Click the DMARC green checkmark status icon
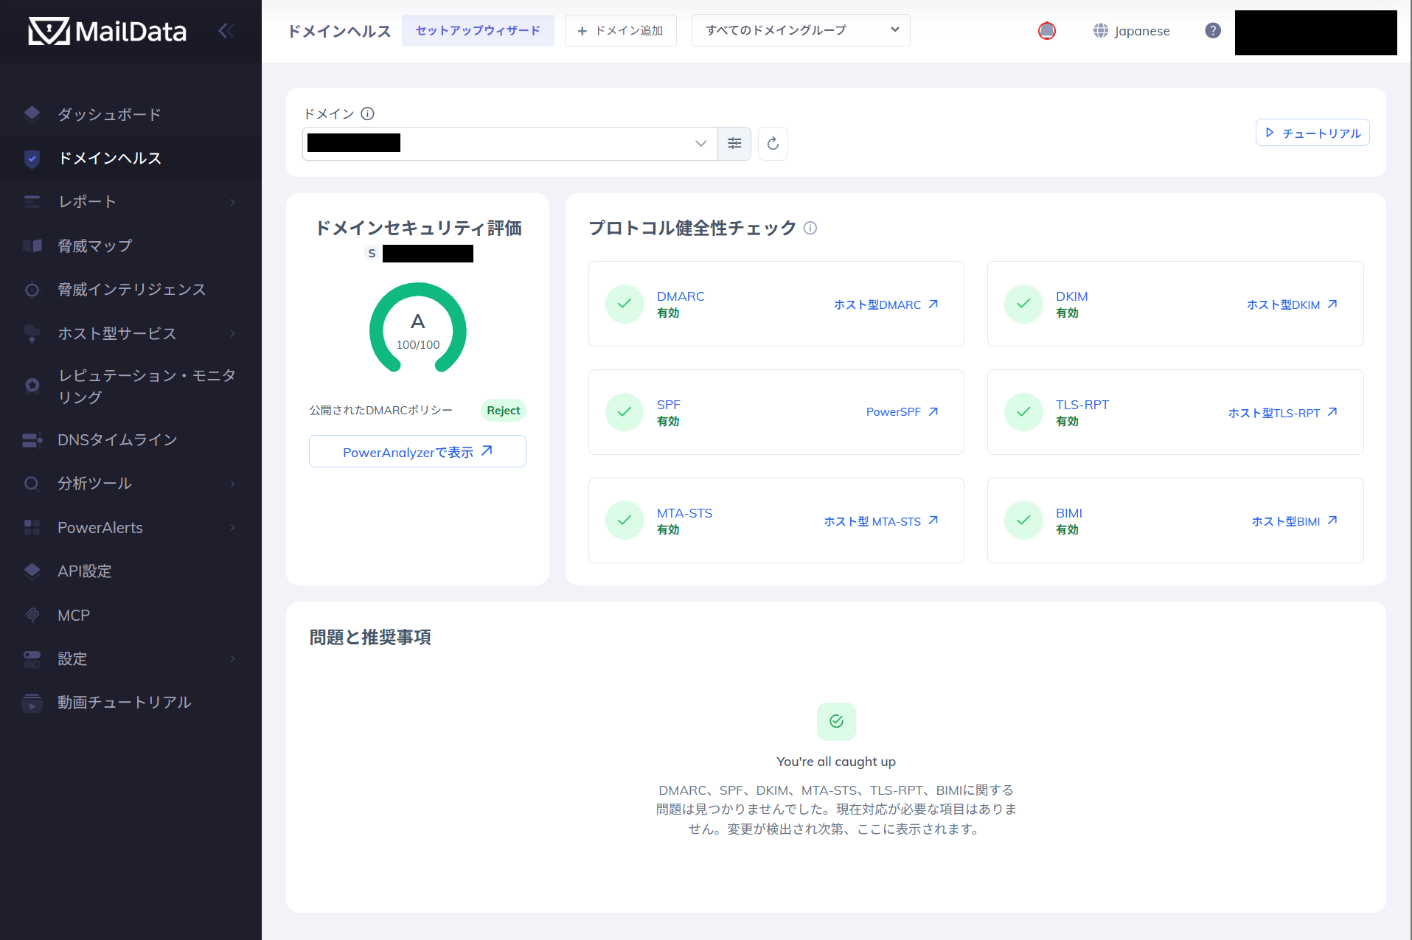The width and height of the screenshot is (1412, 940). 625,304
